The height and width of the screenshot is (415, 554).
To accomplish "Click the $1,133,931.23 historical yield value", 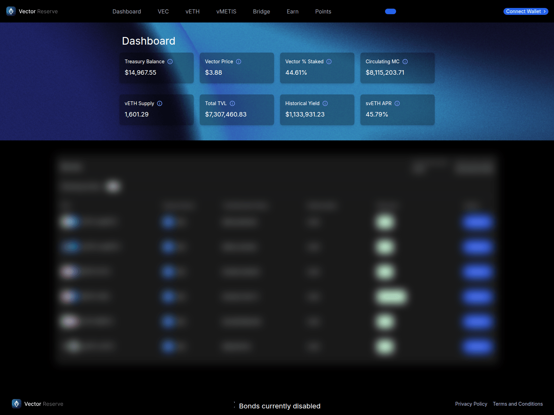I will (305, 114).
